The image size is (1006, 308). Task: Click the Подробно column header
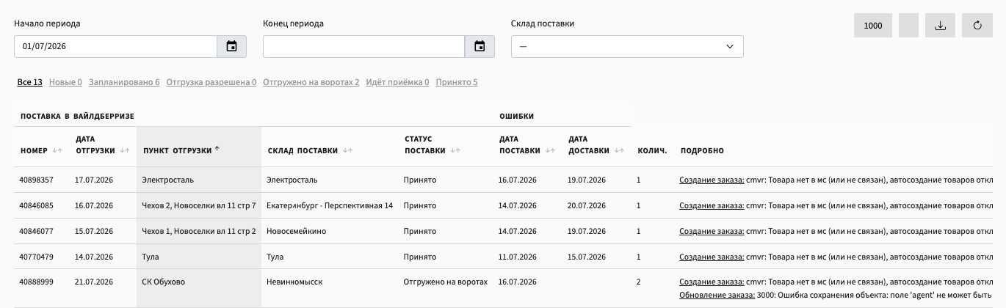[x=702, y=151]
